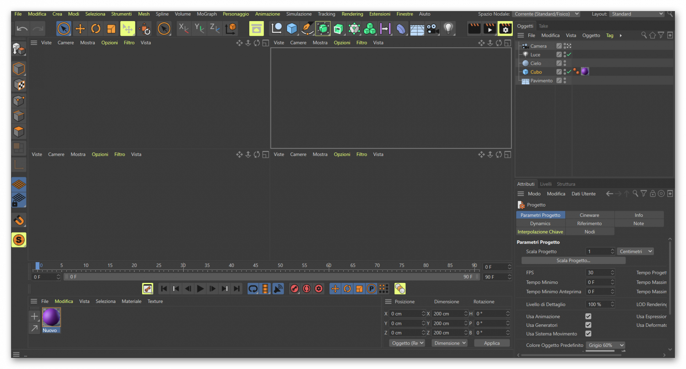The height and width of the screenshot is (369, 686).
Task: Select the Rotate tool icon
Action: pyautogui.click(x=96, y=29)
